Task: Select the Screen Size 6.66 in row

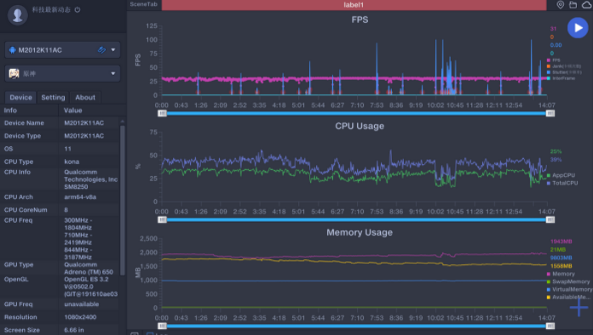Action: (60, 330)
